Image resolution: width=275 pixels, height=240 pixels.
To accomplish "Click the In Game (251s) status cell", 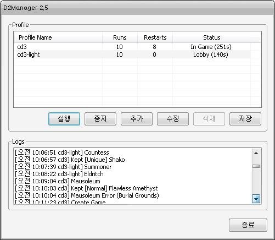I will [x=211, y=47].
